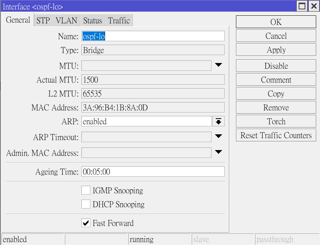Viewport: 320px width, 245px height.
Task: Launch Torch for this interface
Action: point(276,122)
